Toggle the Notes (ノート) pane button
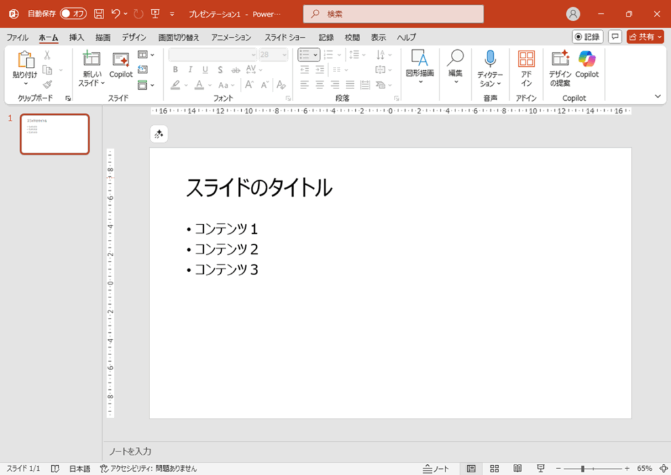 tap(436, 468)
